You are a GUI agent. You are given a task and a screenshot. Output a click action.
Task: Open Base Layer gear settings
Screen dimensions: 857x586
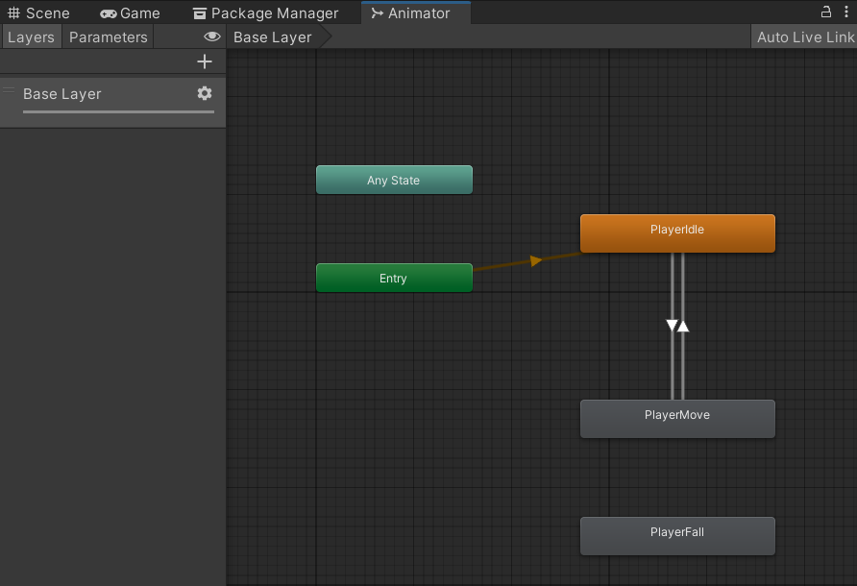coord(205,93)
